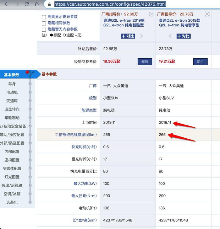Viewport: 220px width, 229px height.
Task: Move 纯电智享型 column left with chevron
Action: pyautogui.click(x=170, y=36)
